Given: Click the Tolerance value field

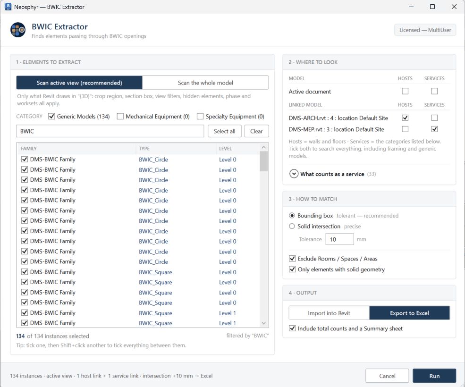Looking at the screenshot, I should pos(339,239).
